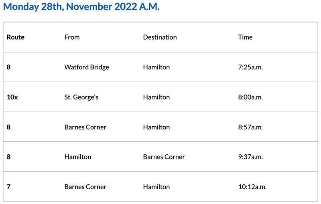Click the Destination column header
Image resolution: width=321 pixels, height=204 pixels.
(x=160, y=37)
